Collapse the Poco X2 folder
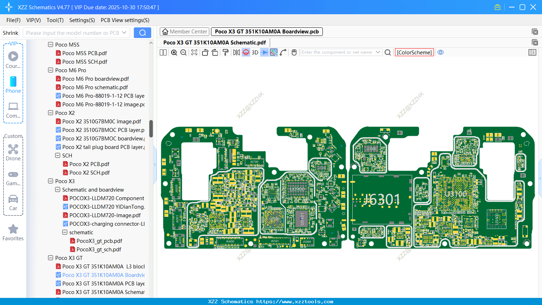Image resolution: width=542 pixels, height=305 pixels. [51, 113]
